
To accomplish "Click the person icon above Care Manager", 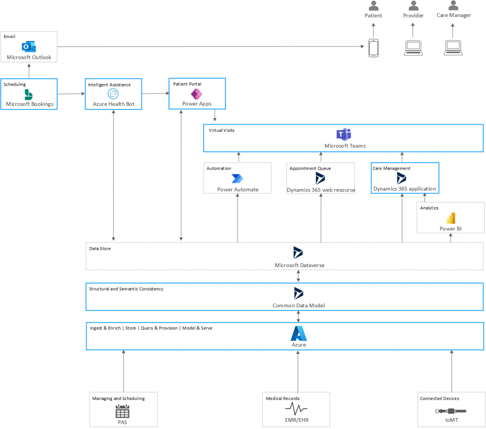I will [453, 5].
